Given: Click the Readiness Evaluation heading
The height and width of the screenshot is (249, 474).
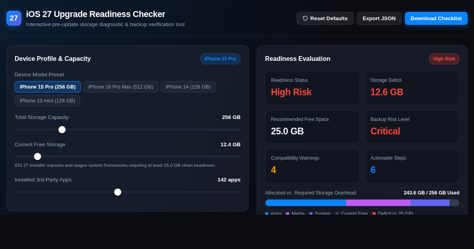Looking at the screenshot, I should [x=297, y=59].
